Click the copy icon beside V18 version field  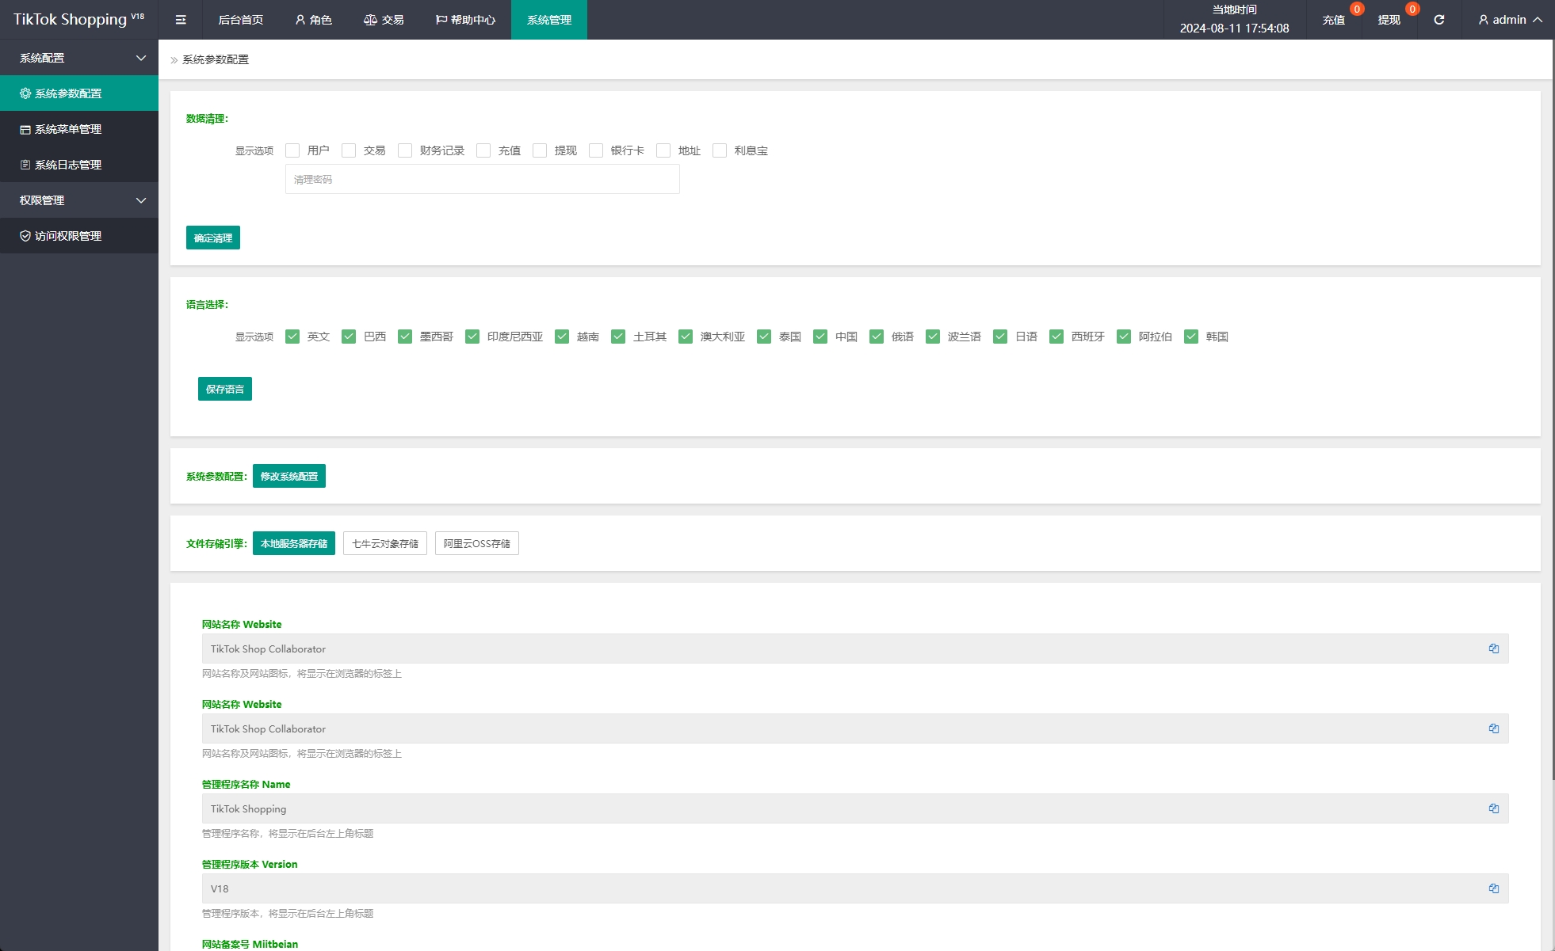tap(1493, 888)
